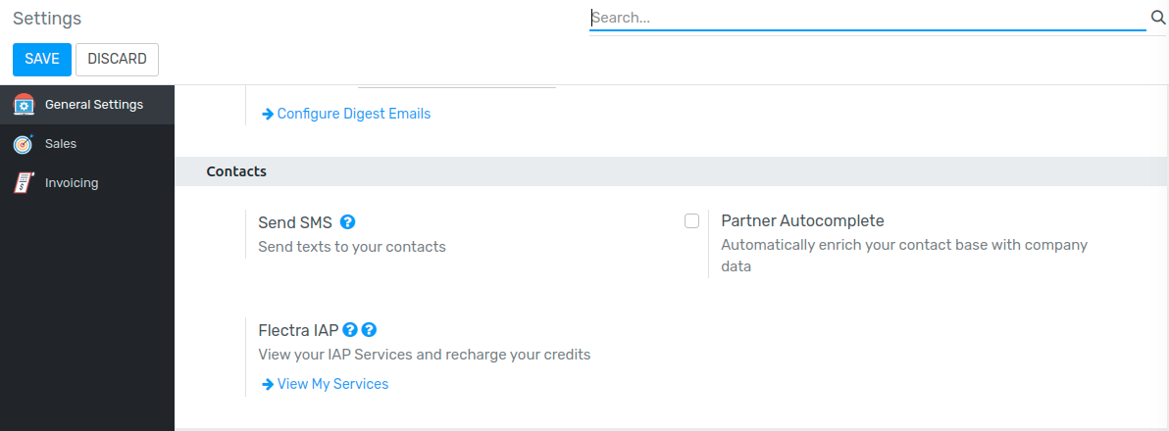Click the General Settings gear icon
Viewport: 1169px width, 431px height.
[24, 105]
